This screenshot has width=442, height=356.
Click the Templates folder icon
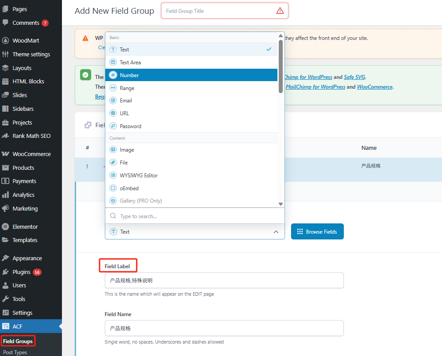click(5, 240)
